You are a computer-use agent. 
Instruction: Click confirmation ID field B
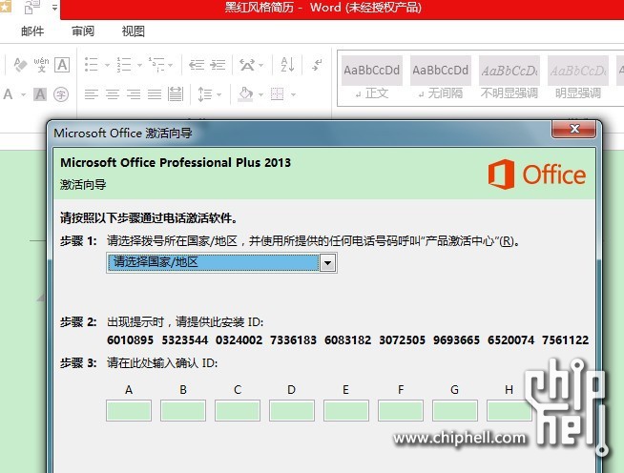coord(183,411)
